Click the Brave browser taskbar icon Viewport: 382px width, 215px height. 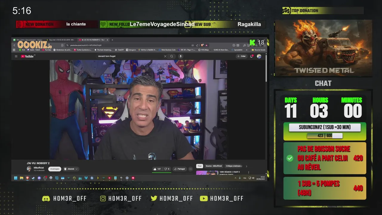(27, 178)
